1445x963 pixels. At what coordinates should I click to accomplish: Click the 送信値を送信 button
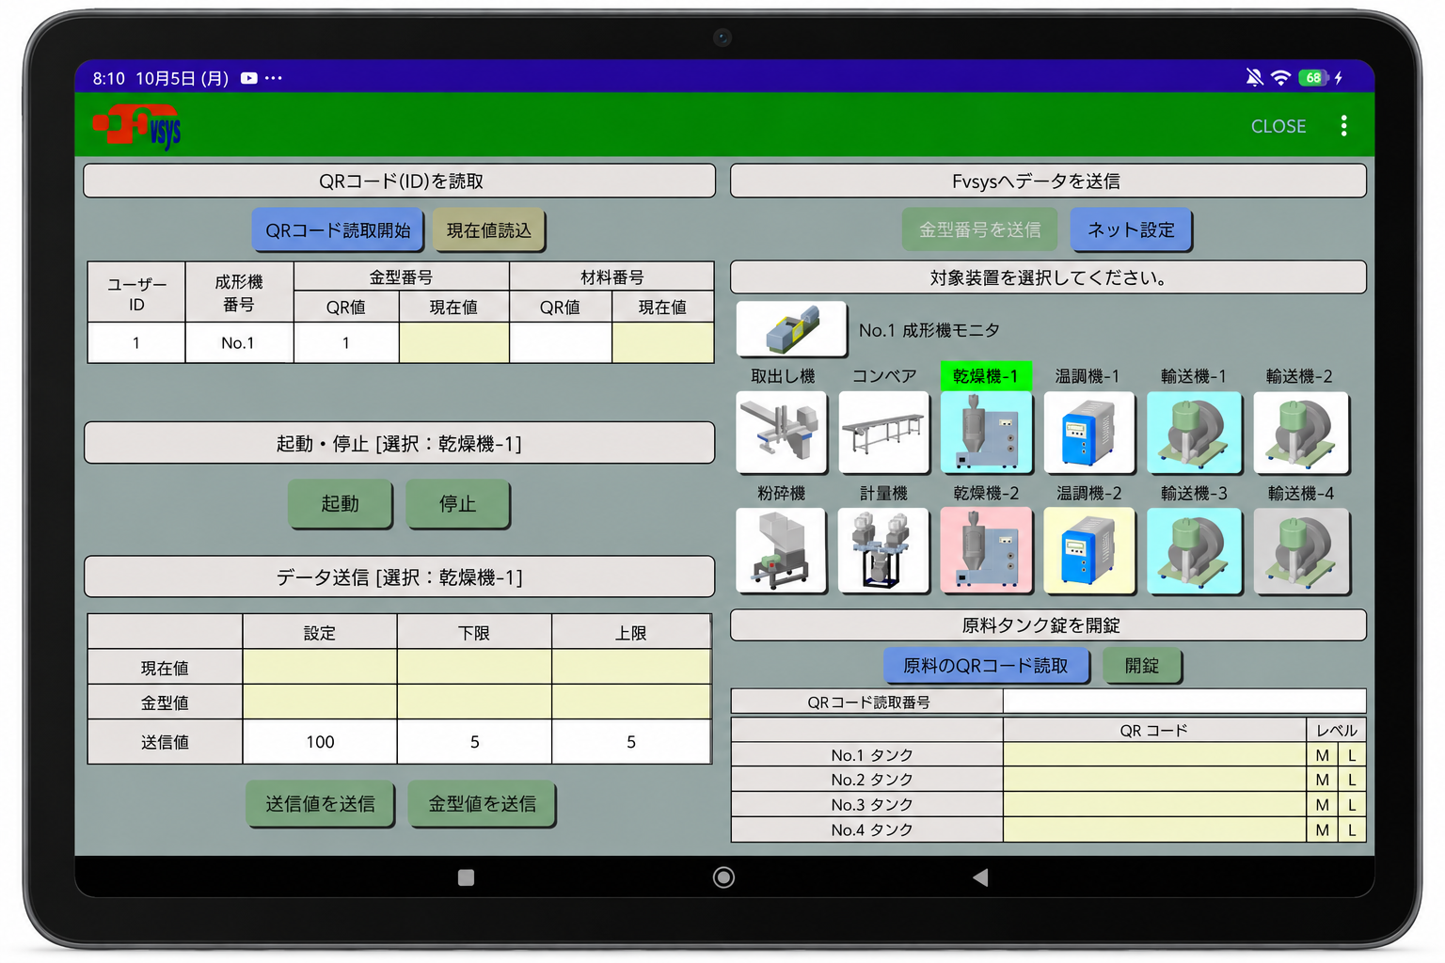click(x=320, y=804)
